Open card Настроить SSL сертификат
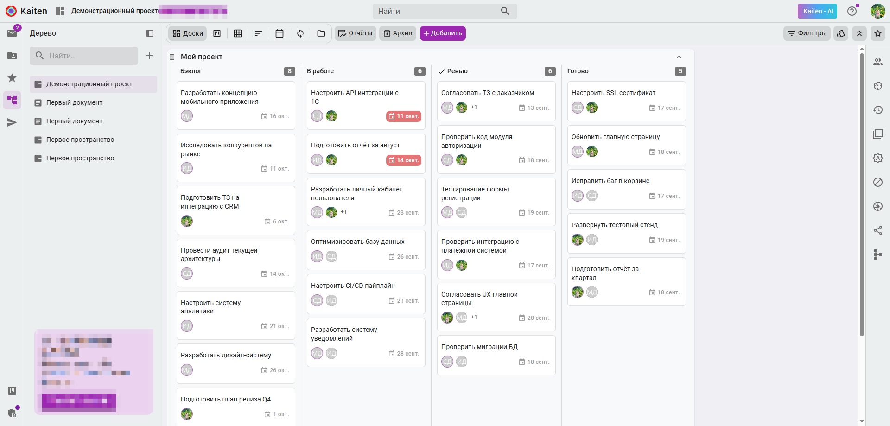This screenshot has height=426, width=890. [x=627, y=101]
